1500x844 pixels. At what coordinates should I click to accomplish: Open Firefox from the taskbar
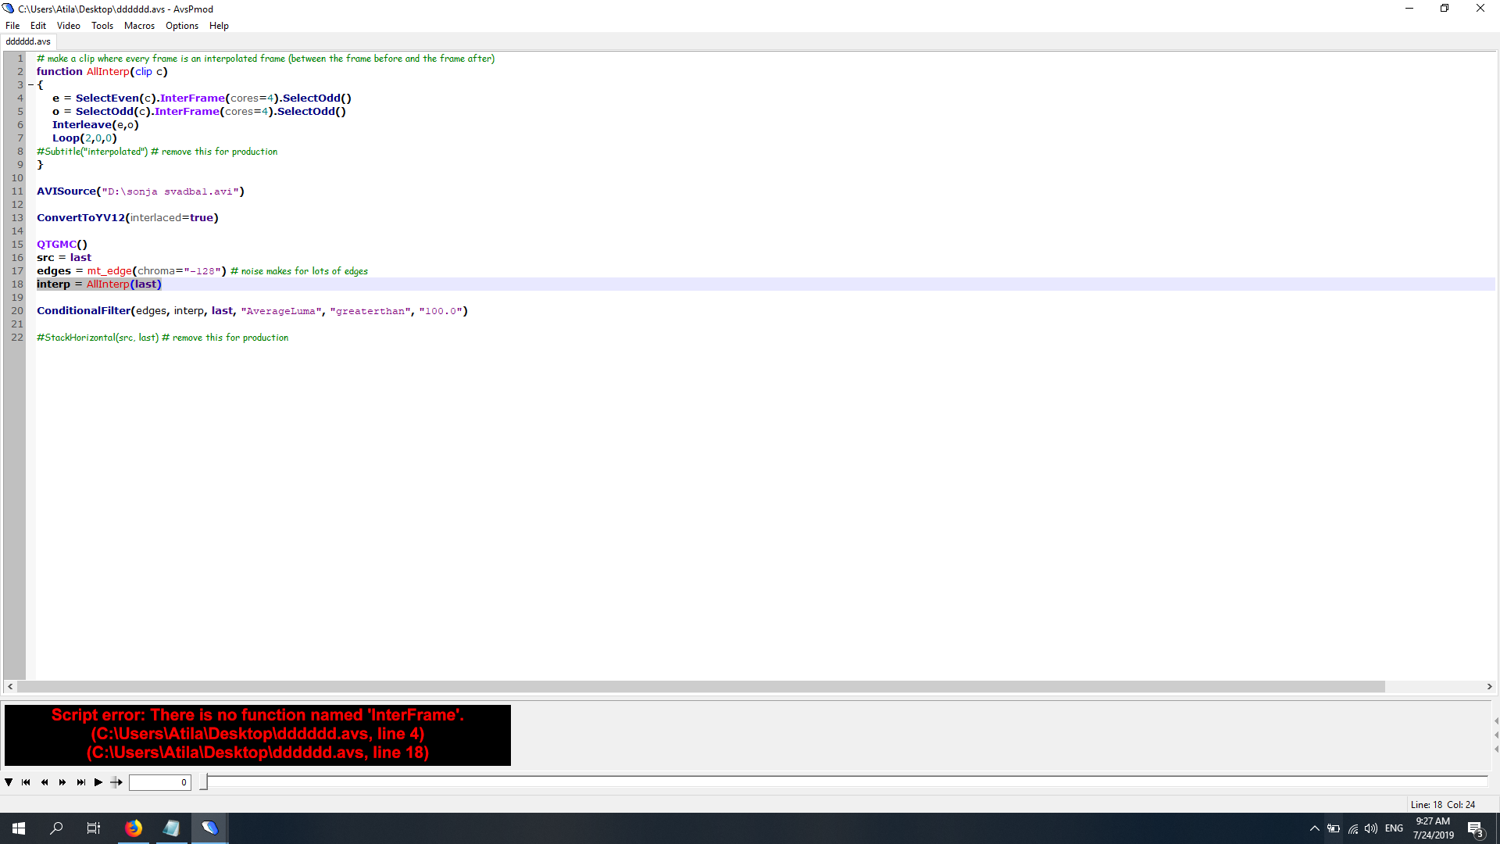(x=134, y=828)
